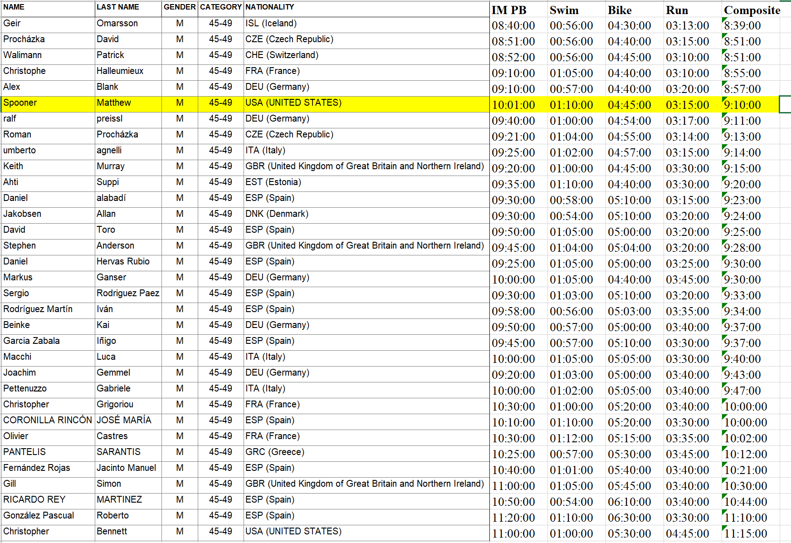Select the Rodríguez Martín name cell
This screenshot has width=791, height=543.
pos(48,311)
